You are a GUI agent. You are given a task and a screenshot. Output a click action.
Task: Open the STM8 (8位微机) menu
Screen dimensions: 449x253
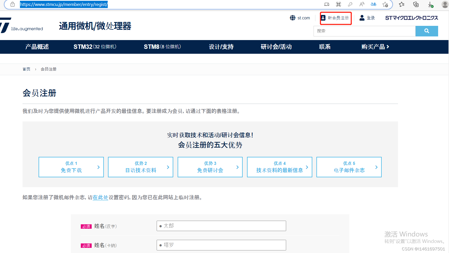point(162,47)
